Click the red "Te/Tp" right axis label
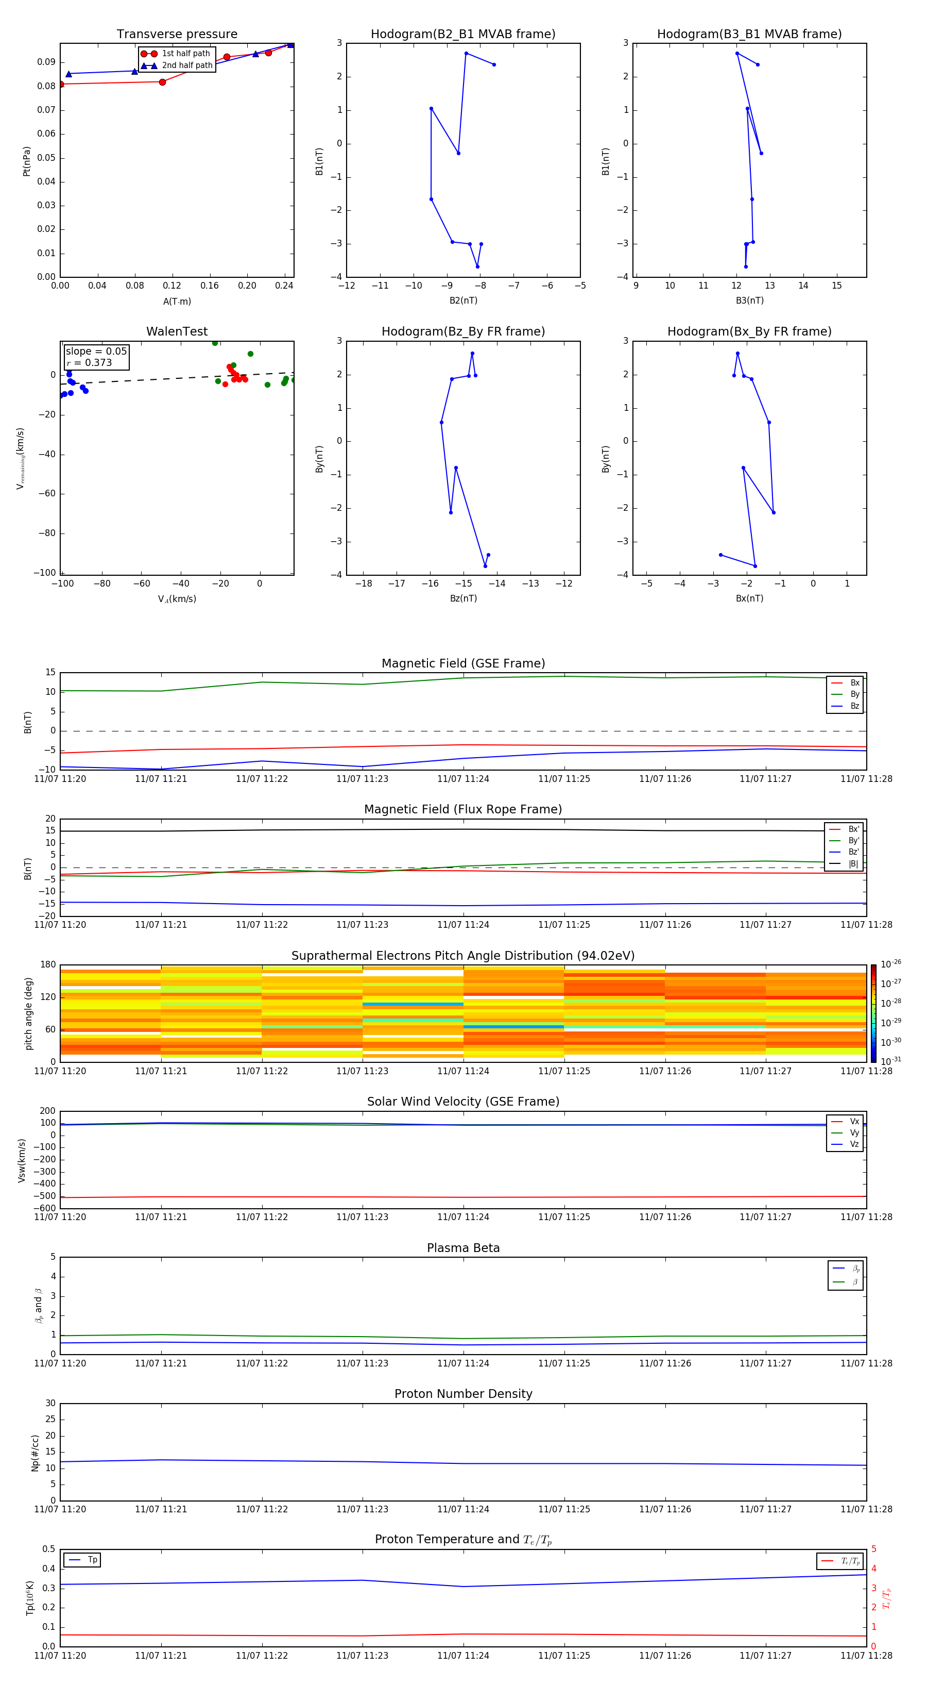This screenshot has height=1701, width=927. pos(886,1598)
